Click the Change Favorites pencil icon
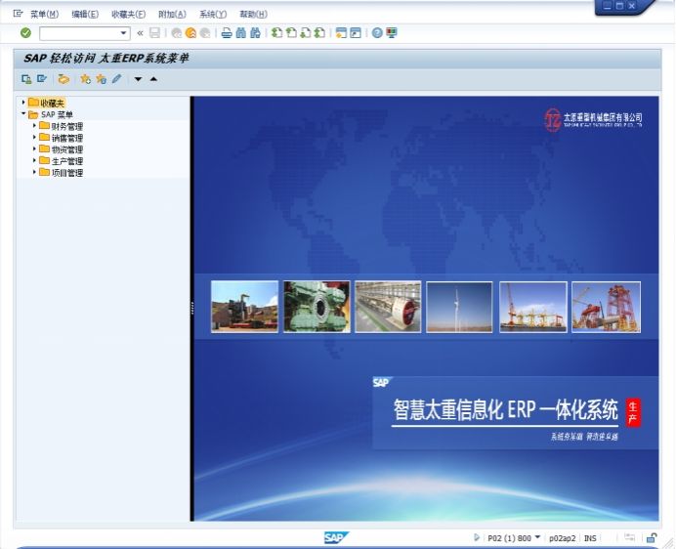676x549 pixels. tap(117, 79)
